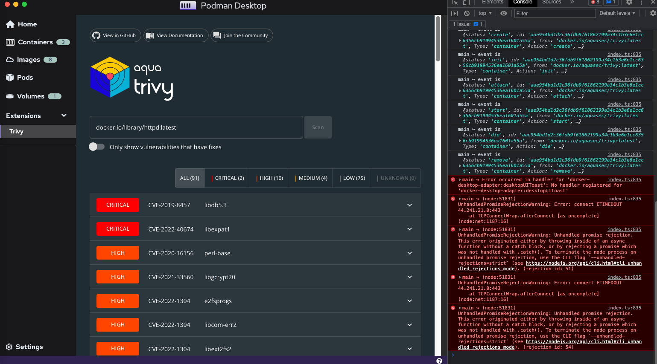Switch to the Sources panel
657x364 pixels.
pos(551,3)
